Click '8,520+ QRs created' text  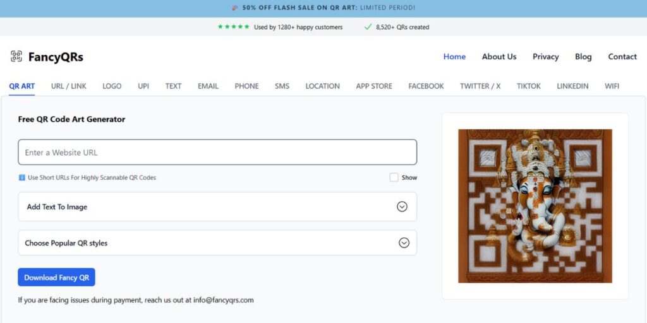[x=402, y=27]
